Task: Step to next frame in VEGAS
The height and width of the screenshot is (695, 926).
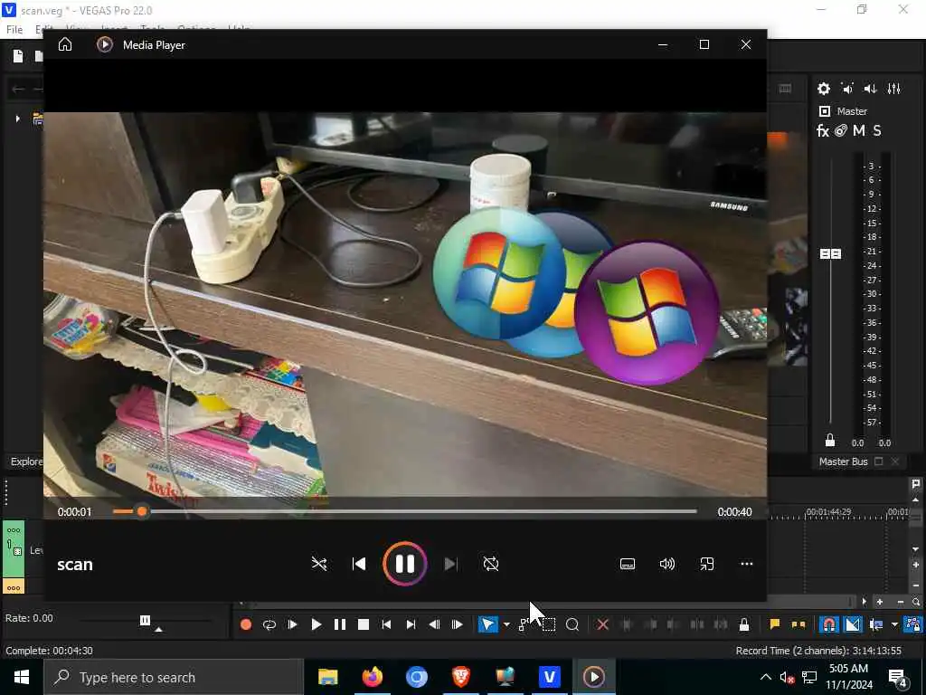Action: (x=457, y=624)
